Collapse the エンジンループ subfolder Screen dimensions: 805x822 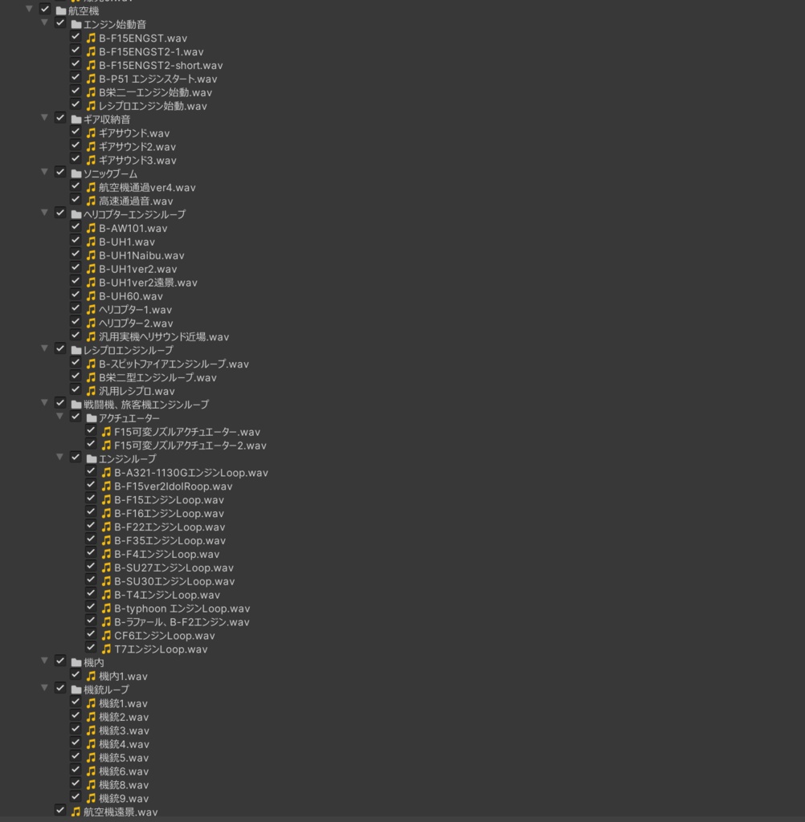[59, 457]
